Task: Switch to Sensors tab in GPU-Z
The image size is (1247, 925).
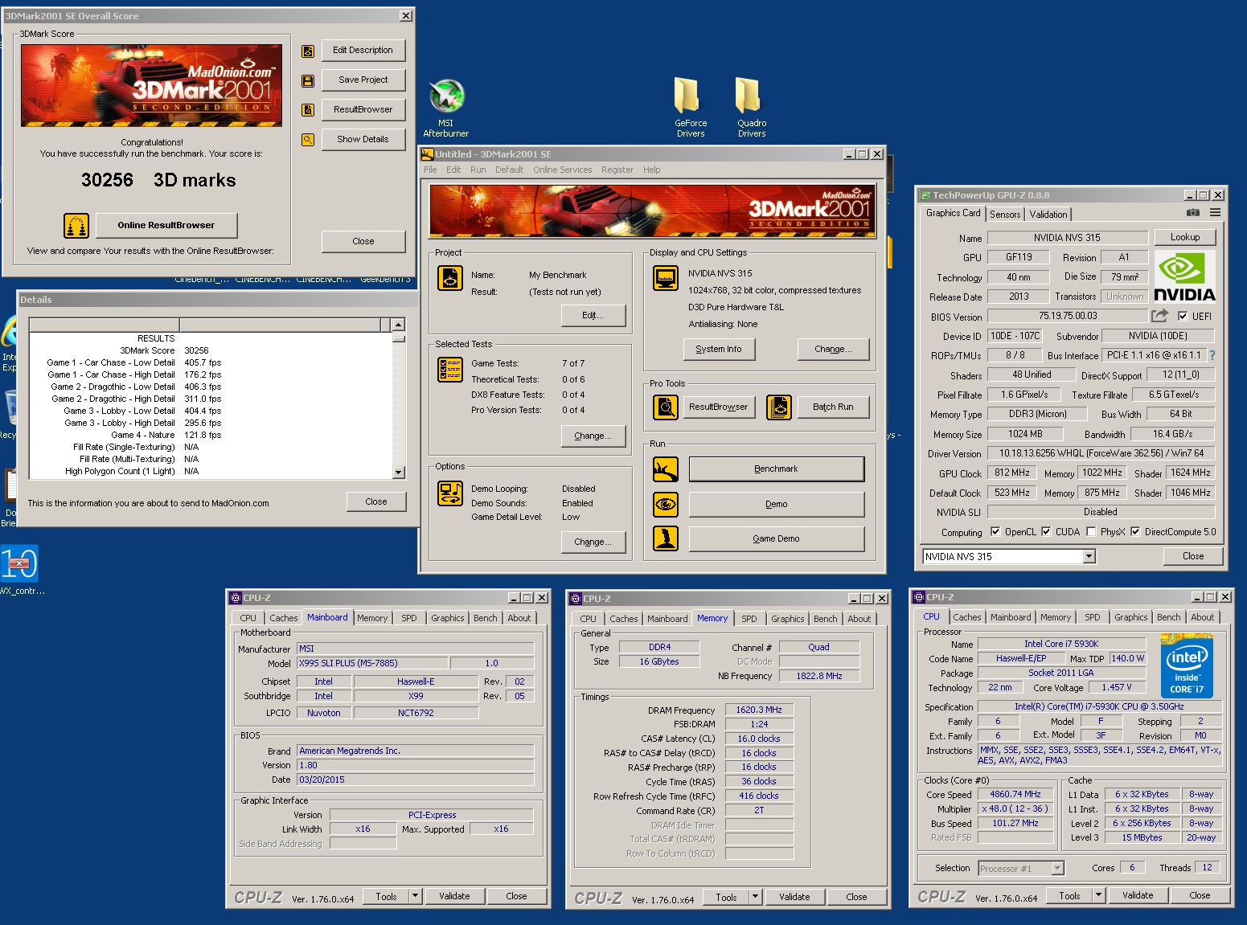Action: (x=1005, y=214)
